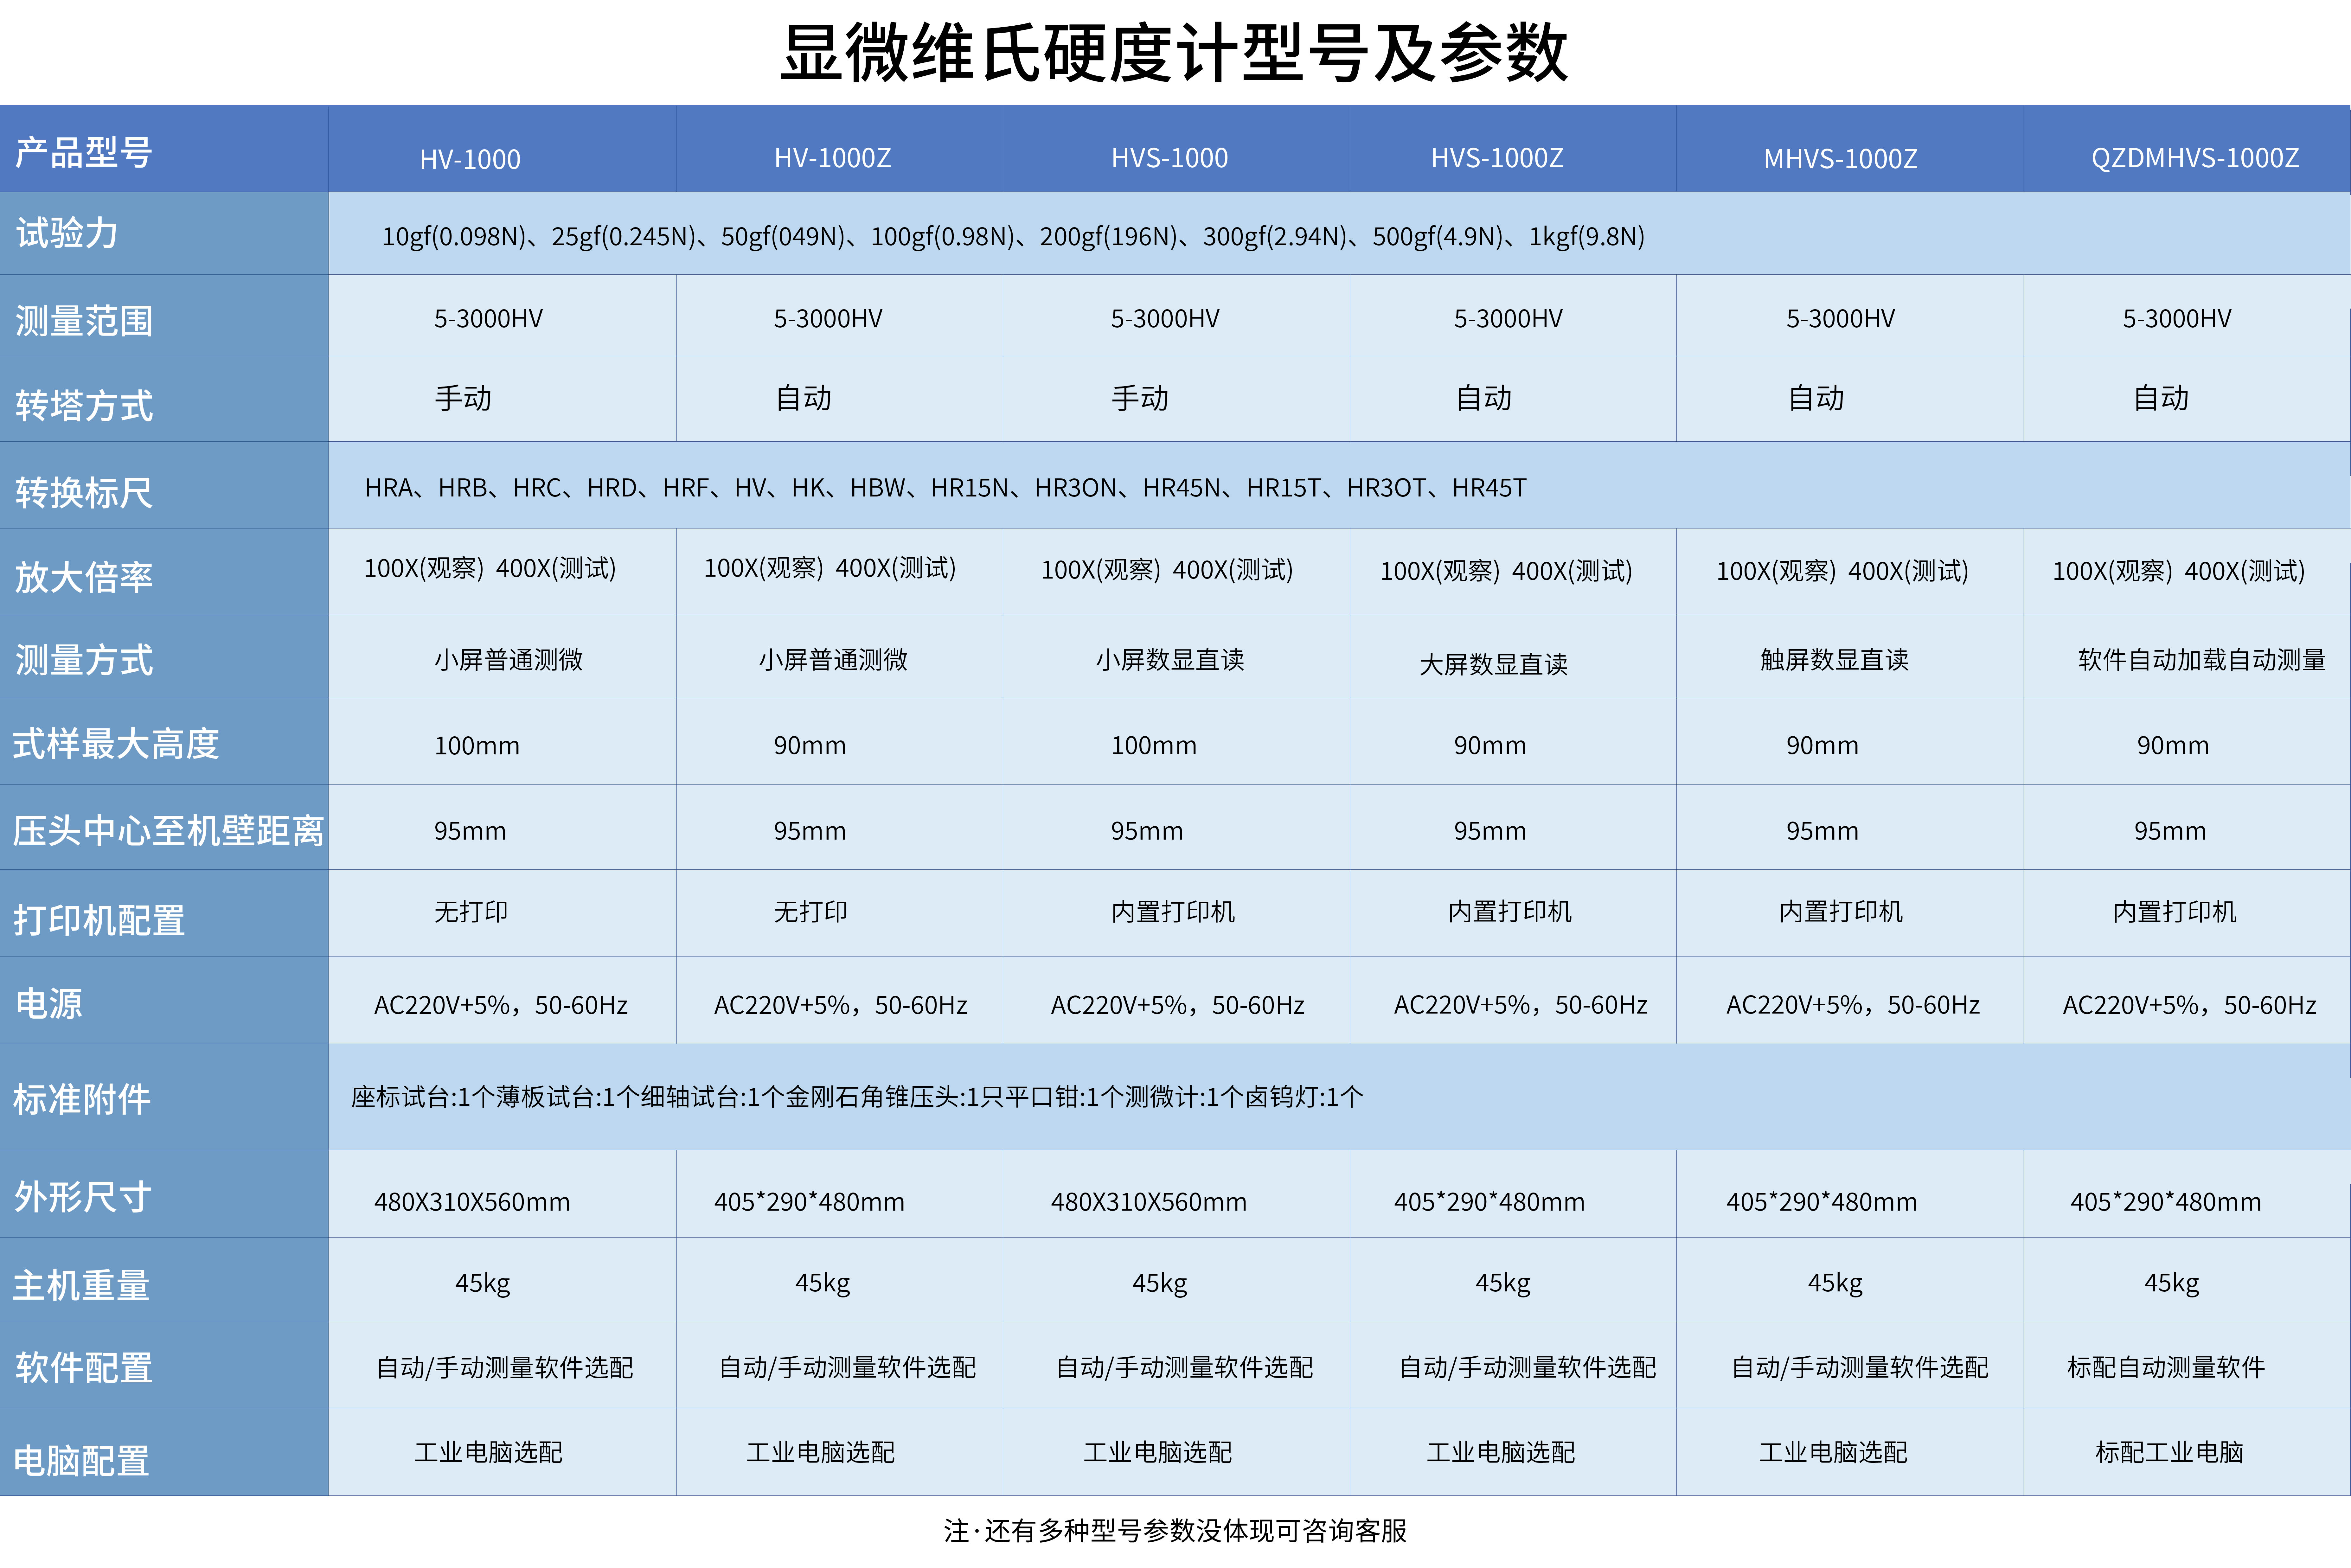Click the HVS-1000Z column header
2351x1568 pixels.
point(1497,158)
